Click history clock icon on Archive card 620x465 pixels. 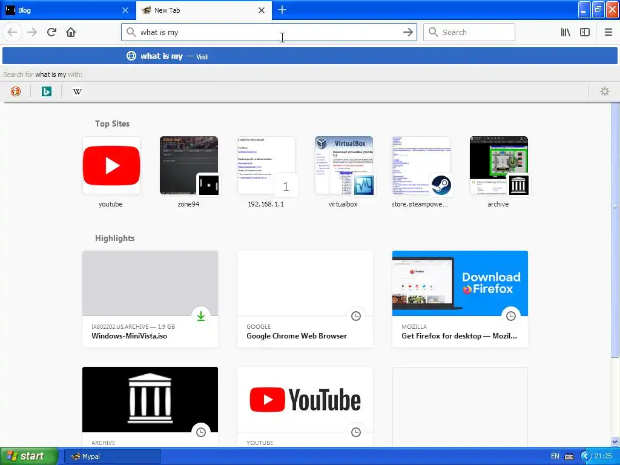[x=201, y=432]
